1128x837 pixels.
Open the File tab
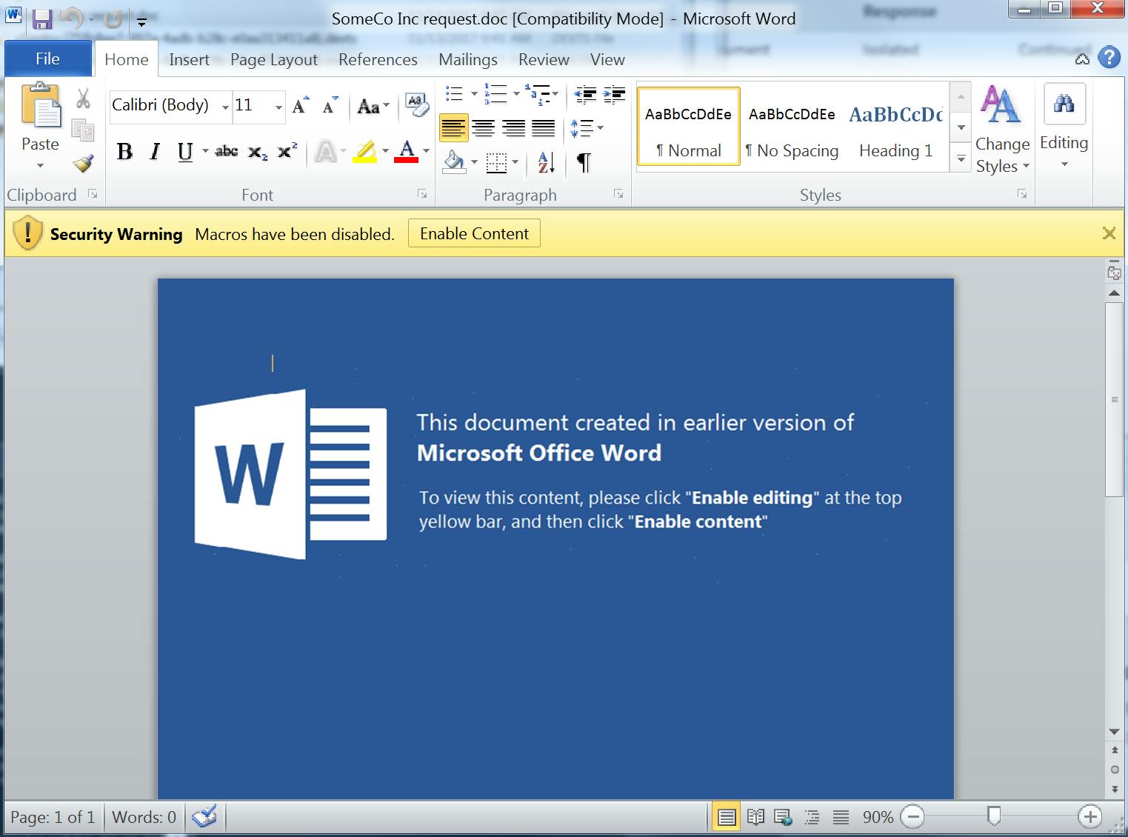tap(48, 59)
